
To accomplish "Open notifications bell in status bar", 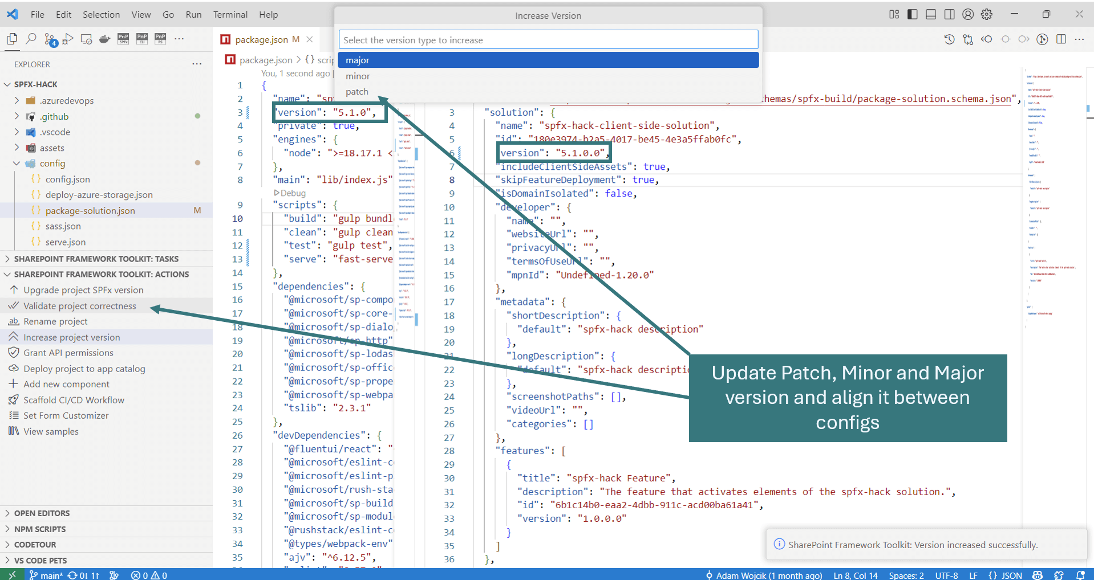I will [x=1080, y=575].
